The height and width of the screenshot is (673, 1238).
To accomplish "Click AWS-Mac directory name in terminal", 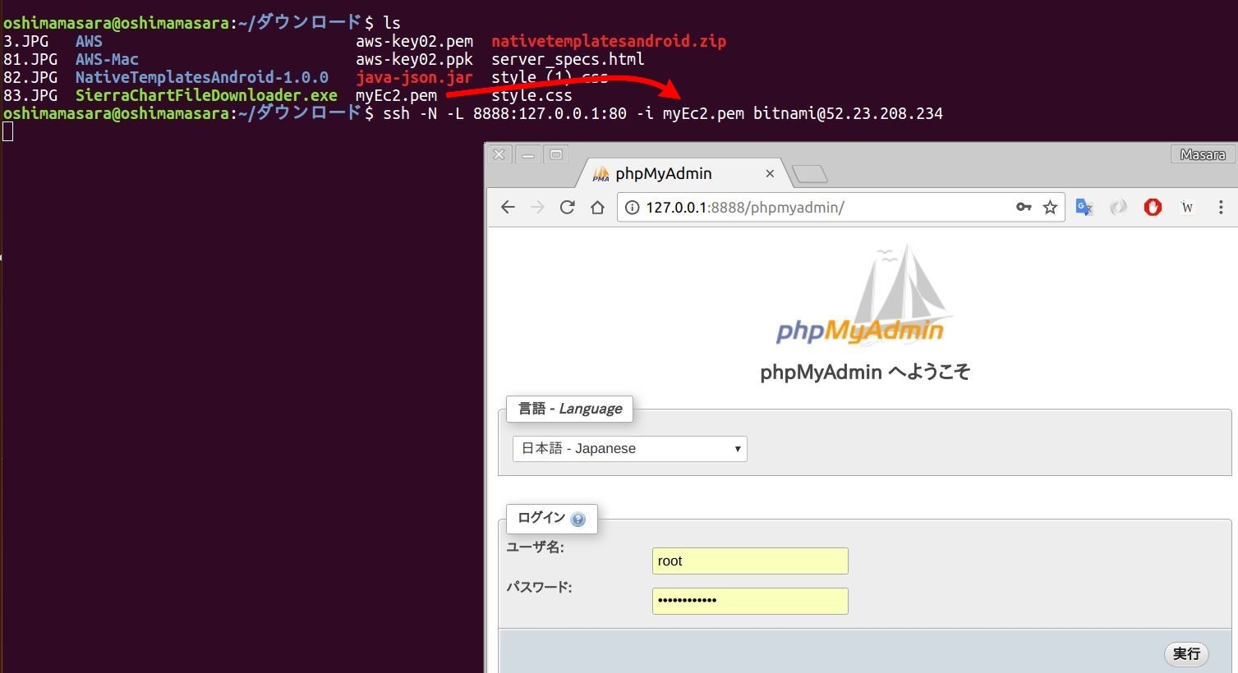I will (107, 59).
